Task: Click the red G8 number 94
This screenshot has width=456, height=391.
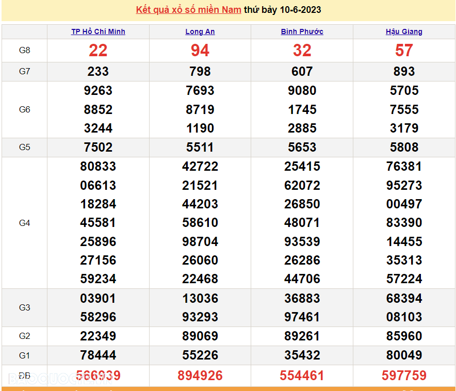Action: (200, 51)
